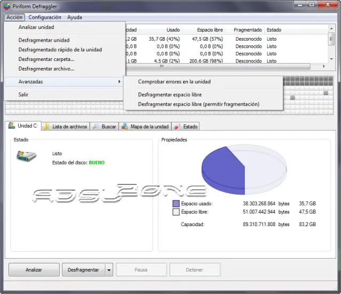
Task: Choose Desfragmentar espacio libre
Action: click(203, 95)
